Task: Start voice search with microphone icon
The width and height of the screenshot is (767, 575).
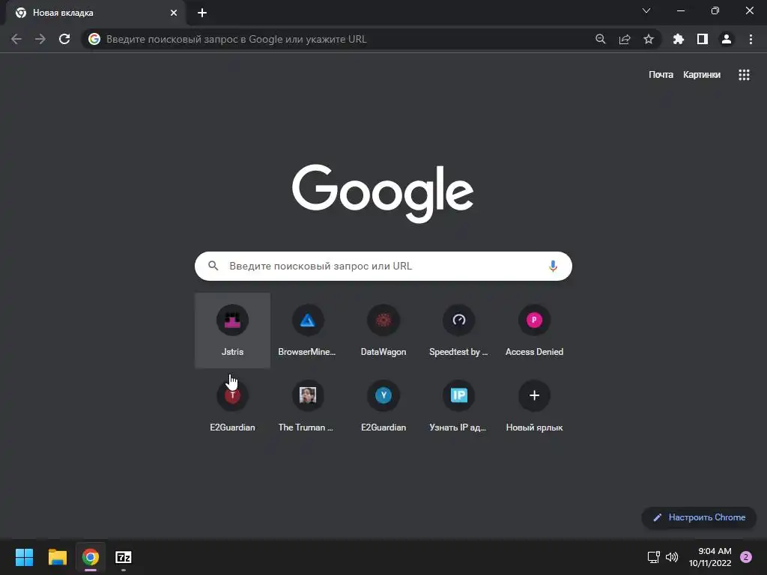Action: (x=553, y=266)
